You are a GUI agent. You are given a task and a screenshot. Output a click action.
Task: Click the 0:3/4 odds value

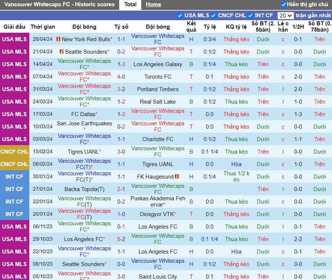[x=209, y=39]
